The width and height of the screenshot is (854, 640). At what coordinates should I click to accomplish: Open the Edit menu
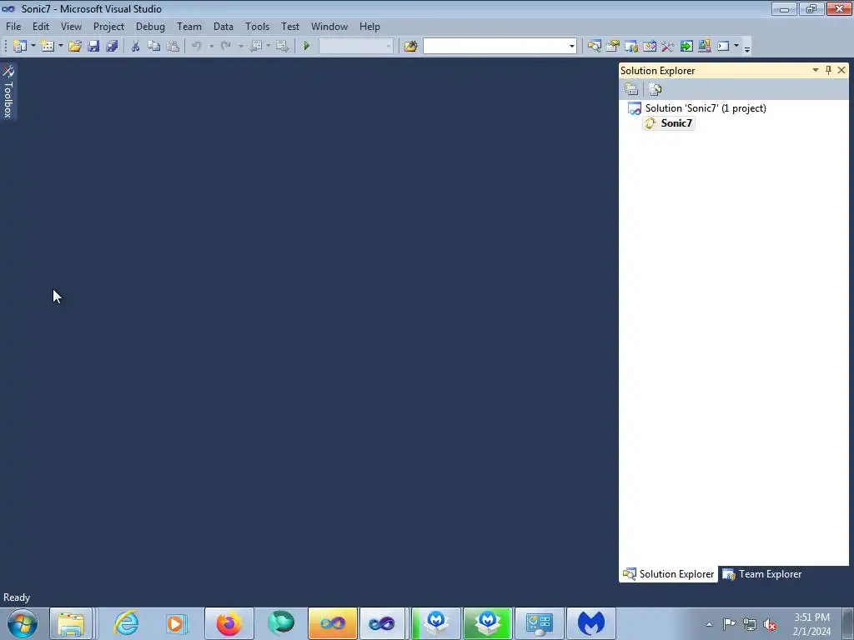pyautogui.click(x=41, y=27)
